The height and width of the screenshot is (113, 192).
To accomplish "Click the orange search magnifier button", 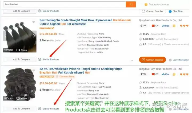I will pyautogui.click(x=131, y=4).
